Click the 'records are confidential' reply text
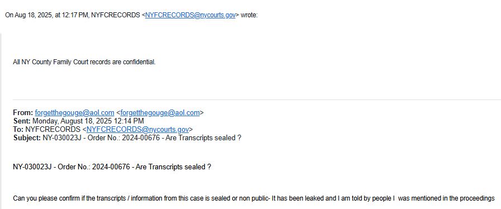This screenshot has height=209, width=501. [x=84, y=63]
